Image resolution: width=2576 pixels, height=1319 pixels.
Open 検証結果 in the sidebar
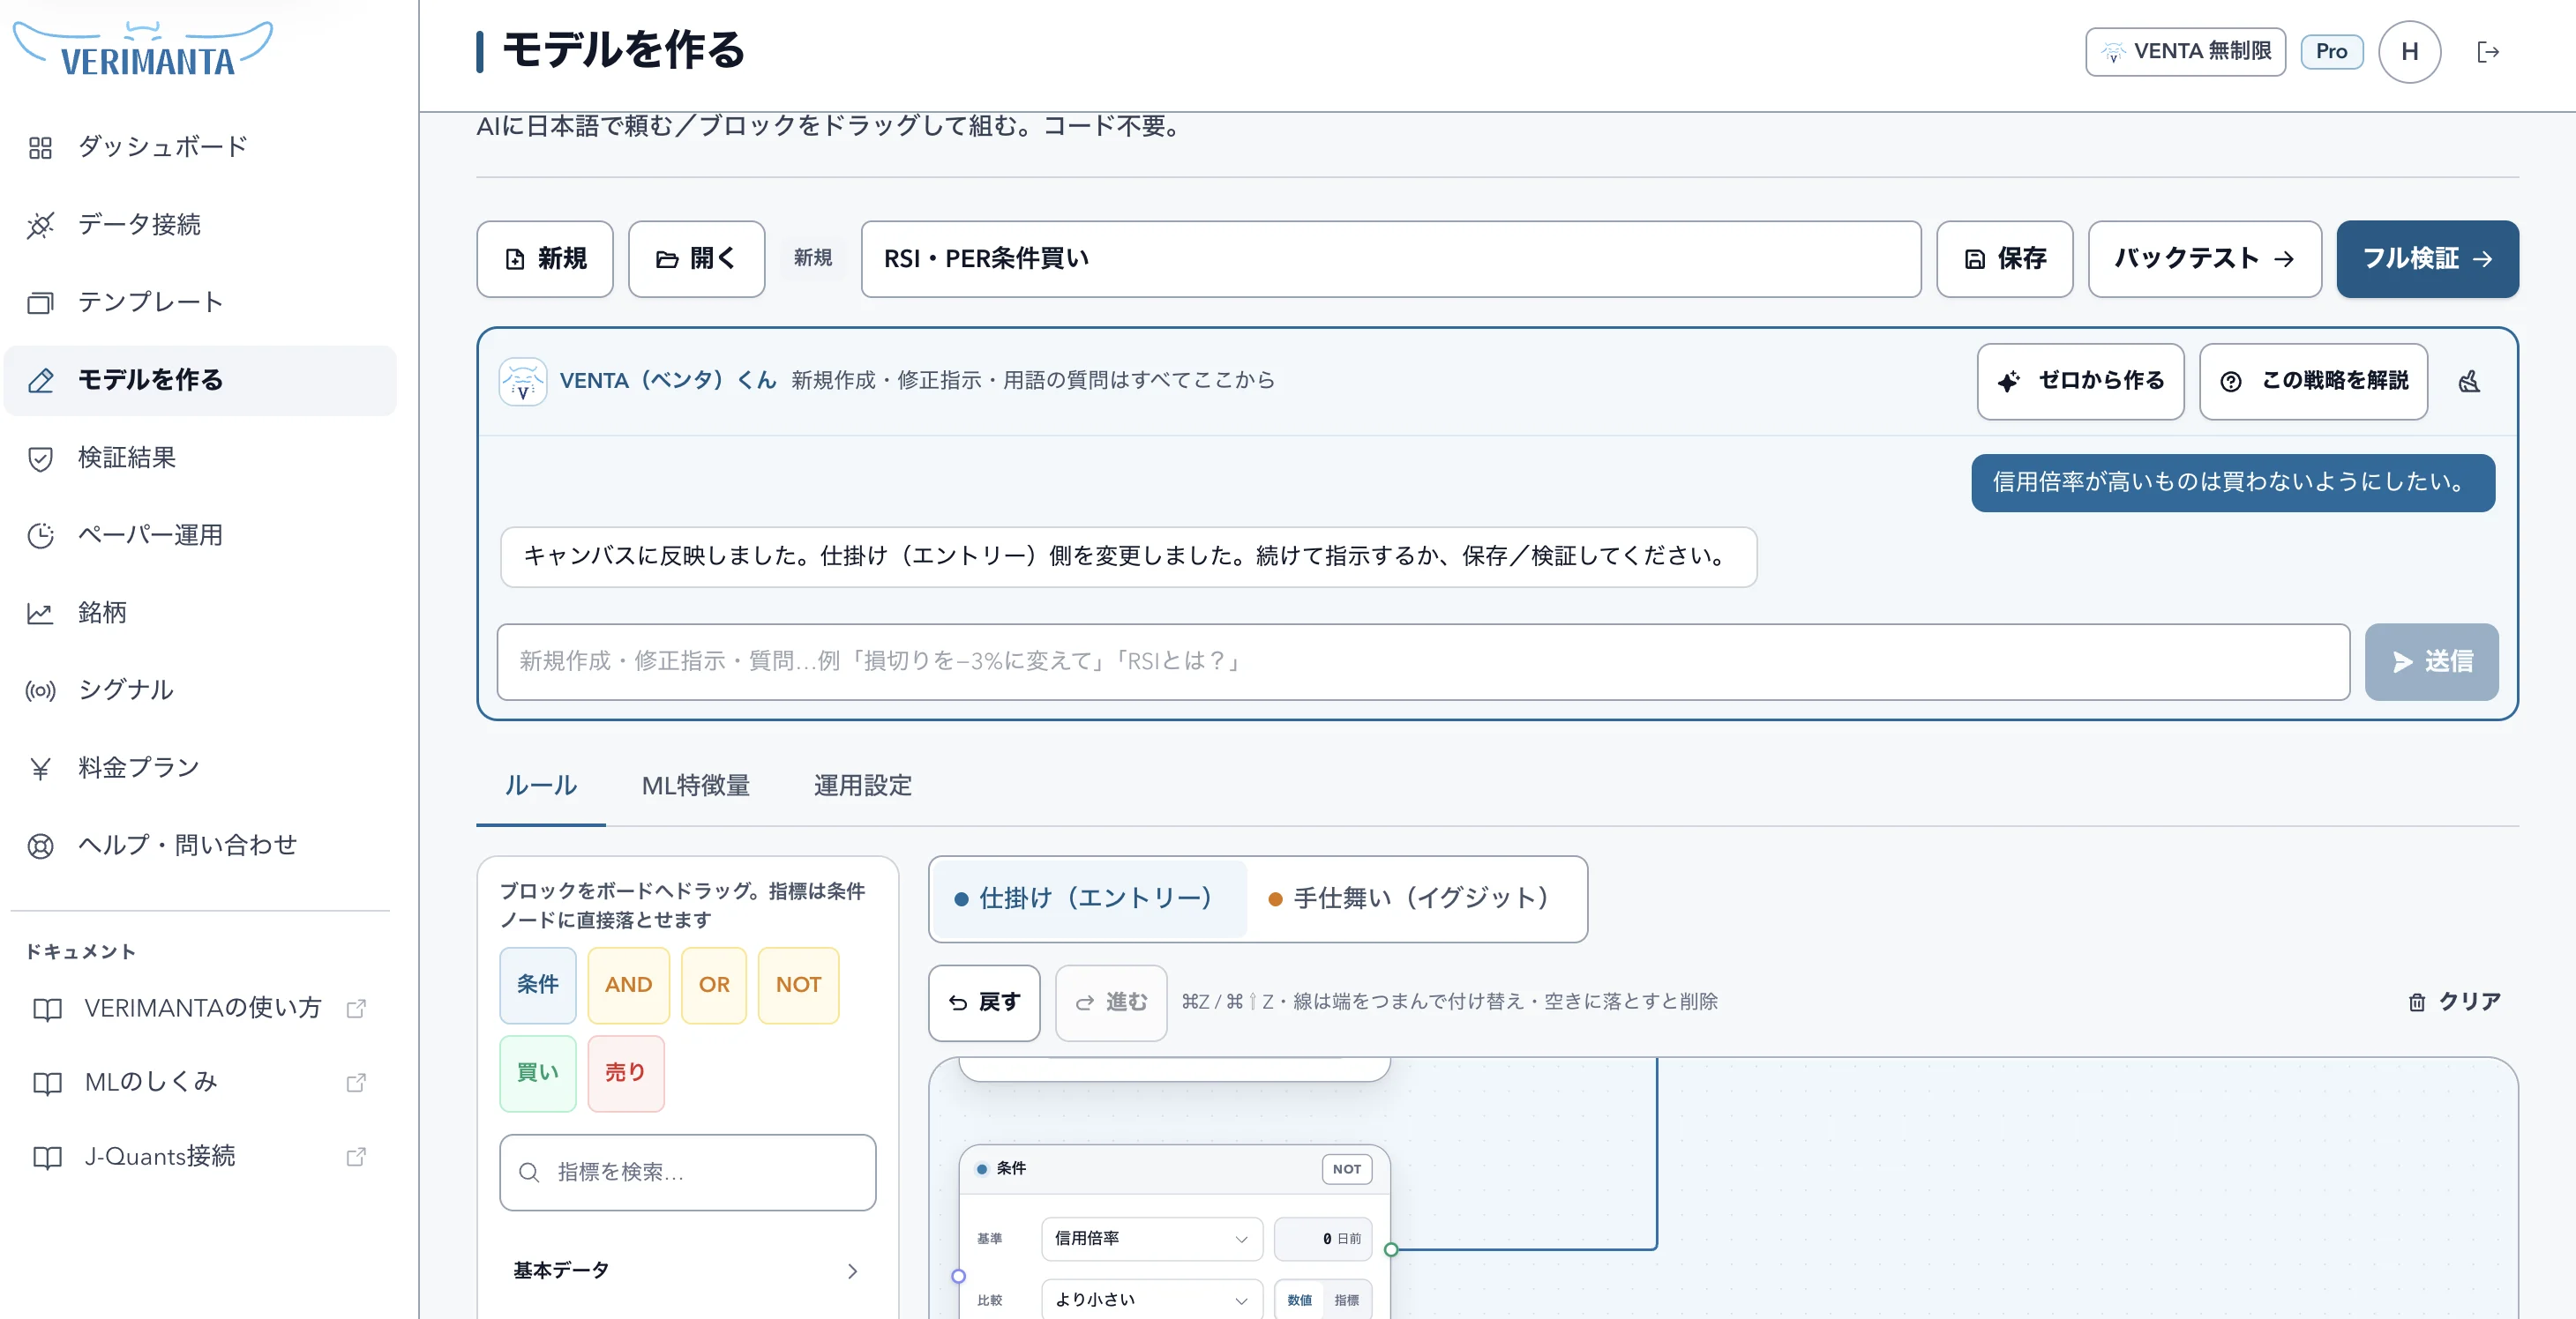(200, 458)
